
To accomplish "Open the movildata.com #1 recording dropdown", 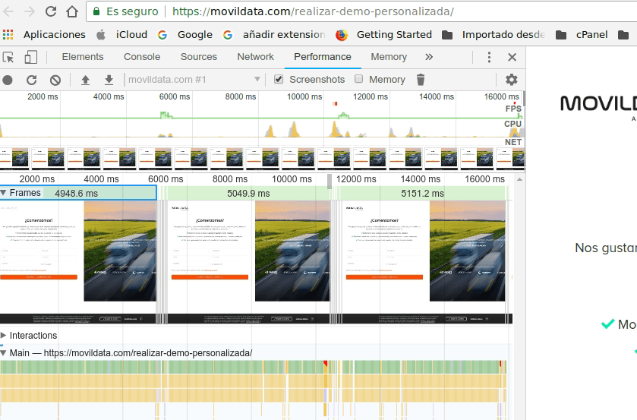I will (194, 79).
